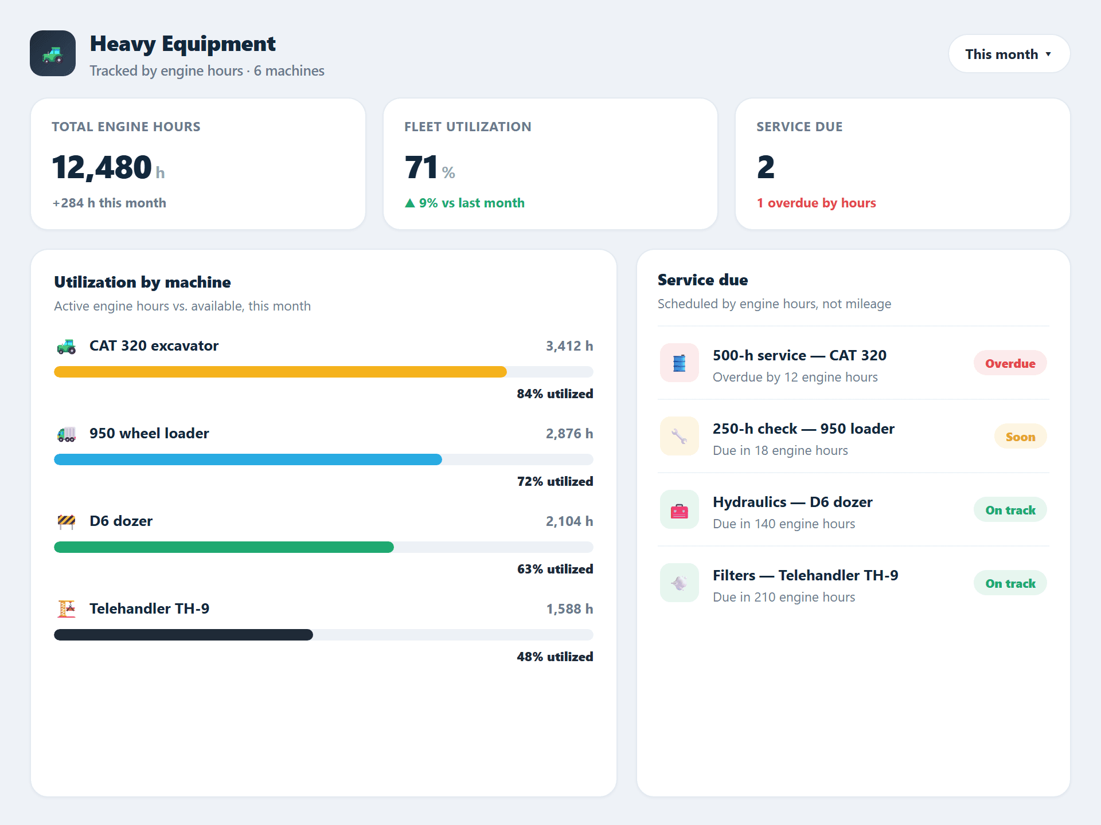Click Due in 18 engine hours text
The image size is (1101, 825).
pyautogui.click(x=780, y=450)
